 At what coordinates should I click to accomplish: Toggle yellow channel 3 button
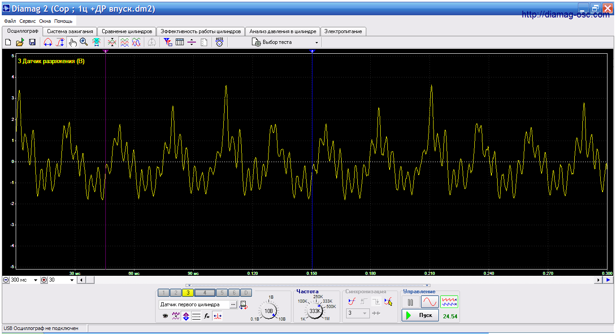point(188,293)
